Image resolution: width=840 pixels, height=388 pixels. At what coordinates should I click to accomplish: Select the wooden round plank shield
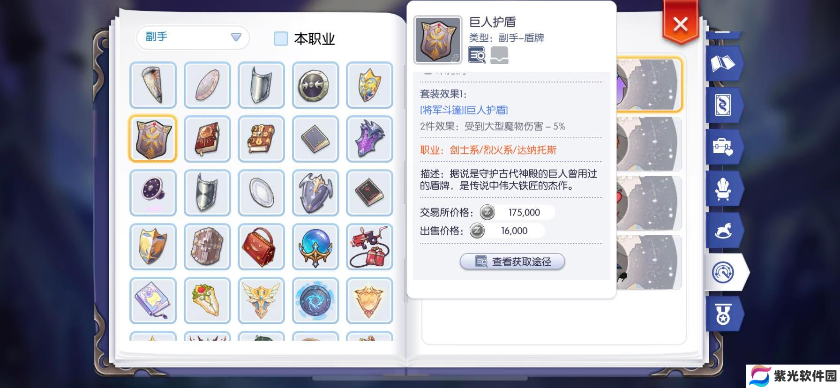pyautogui.click(x=207, y=247)
